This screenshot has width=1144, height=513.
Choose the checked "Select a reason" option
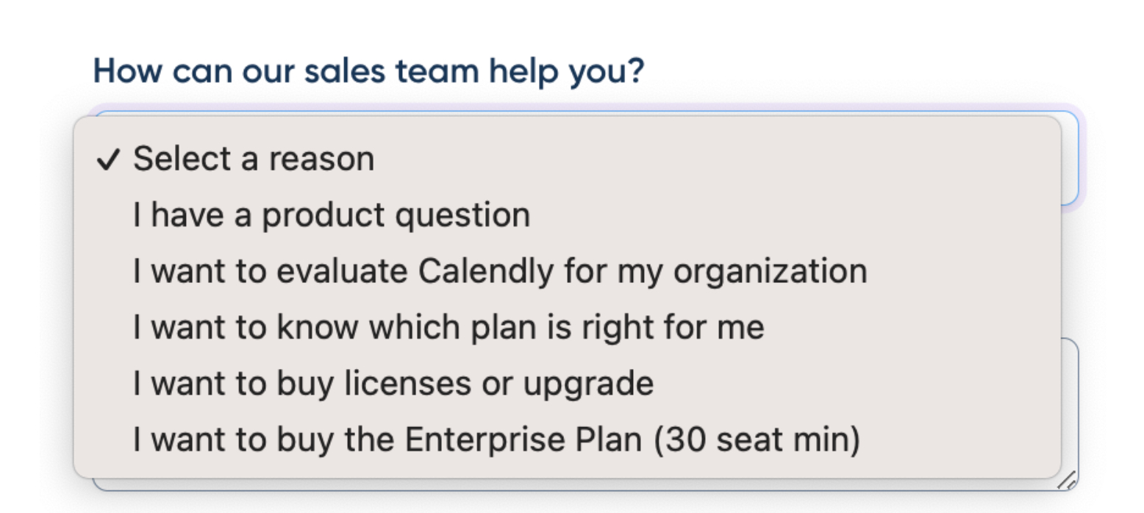coord(254,159)
